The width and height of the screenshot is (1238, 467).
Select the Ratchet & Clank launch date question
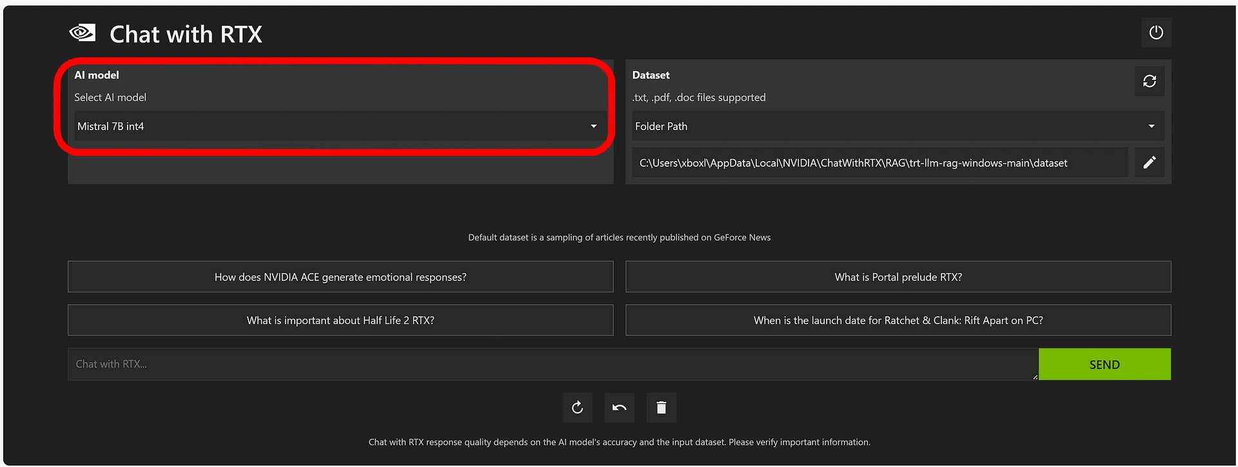(898, 320)
